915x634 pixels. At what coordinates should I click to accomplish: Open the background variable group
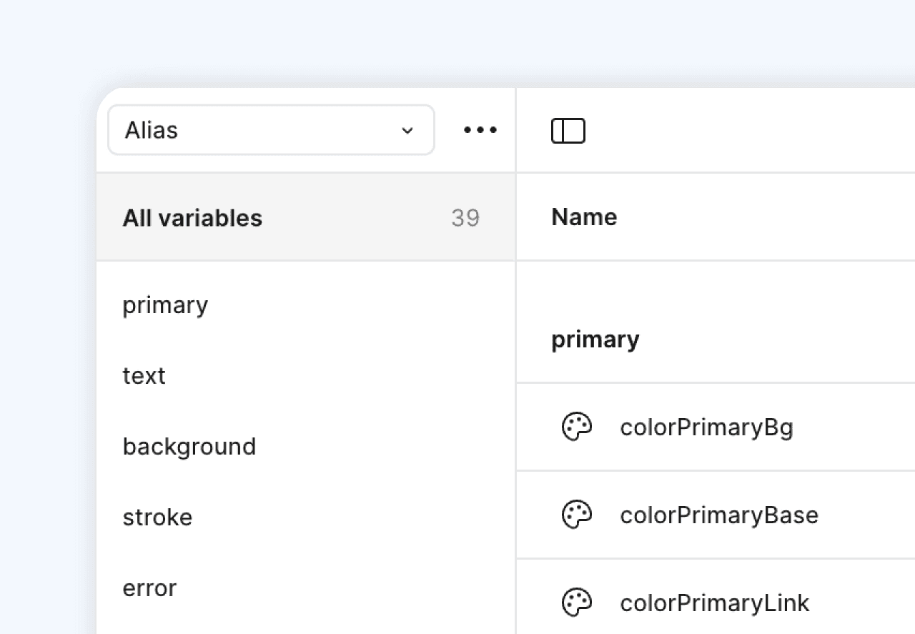pyautogui.click(x=189, y=447)
